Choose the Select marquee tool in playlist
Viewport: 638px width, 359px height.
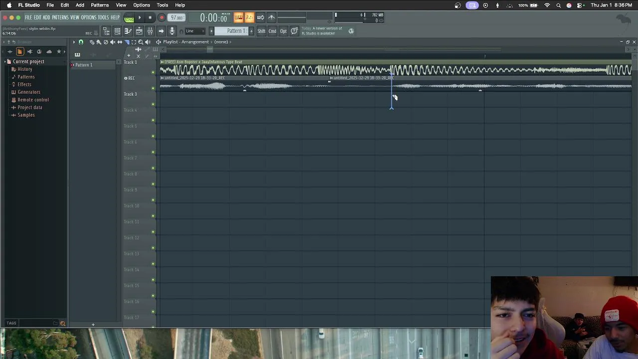coord(134,42)
